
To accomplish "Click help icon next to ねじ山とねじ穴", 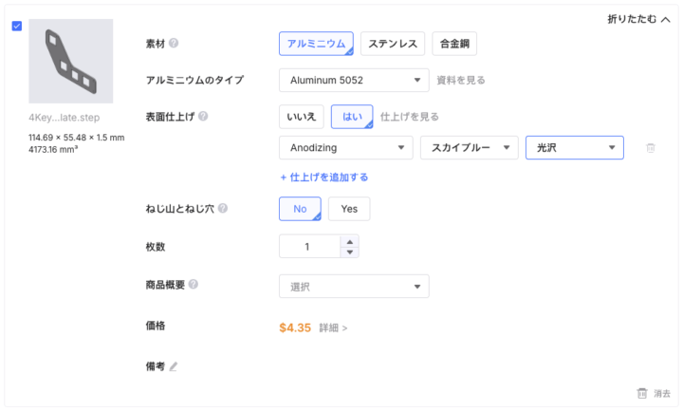I will pos(222,209).
